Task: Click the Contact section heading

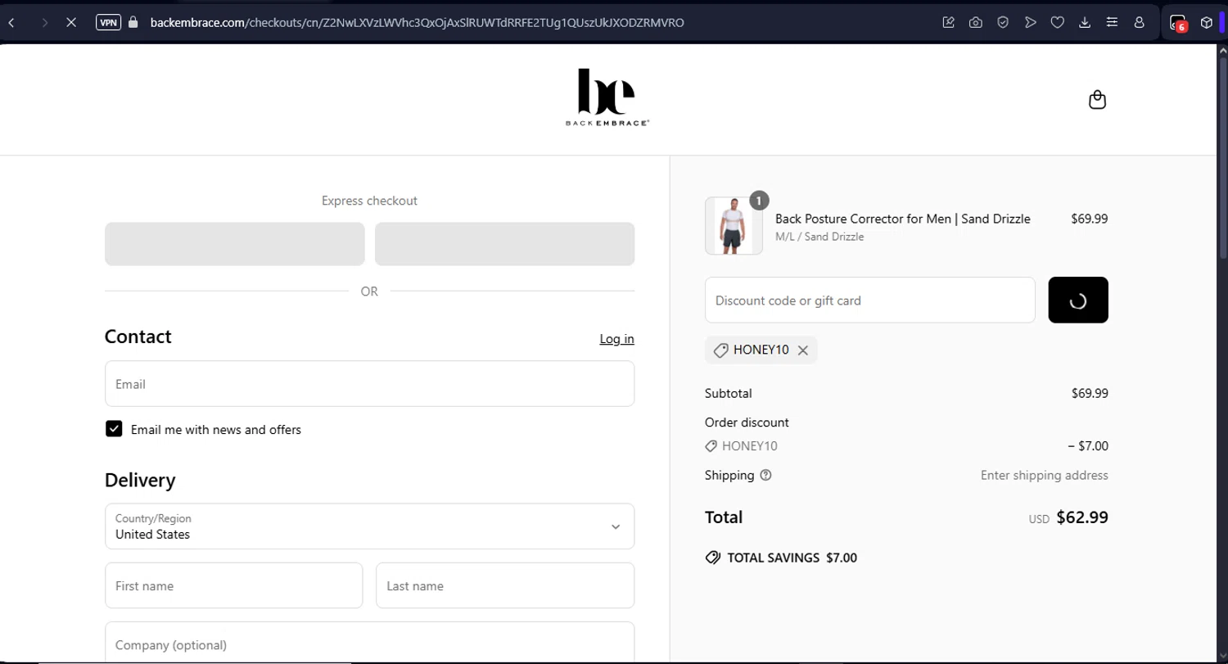Action: coord(138,337)
